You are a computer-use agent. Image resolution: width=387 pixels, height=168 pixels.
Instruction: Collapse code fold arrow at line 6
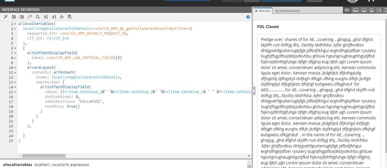tap(15, 48)
